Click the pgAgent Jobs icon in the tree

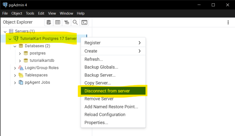21,82
